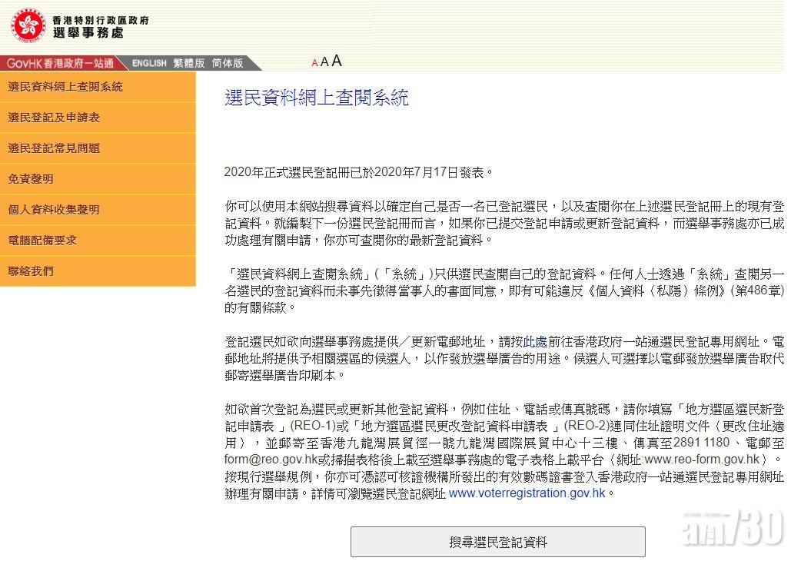Click the GovHK 香港政府一站通 banner
This screenshot has width=801, height=561.
coord(61,63)
